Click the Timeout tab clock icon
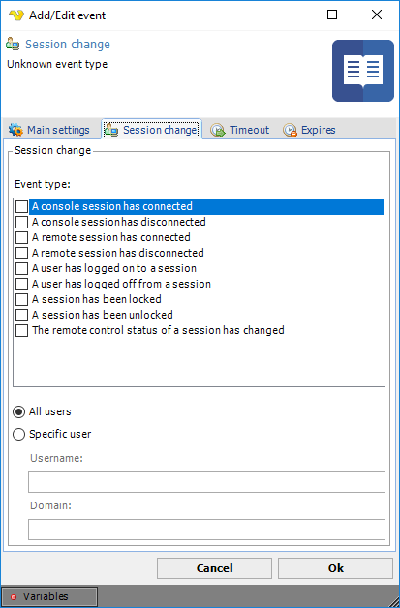The image size is (400, 608). pos(218,131)
